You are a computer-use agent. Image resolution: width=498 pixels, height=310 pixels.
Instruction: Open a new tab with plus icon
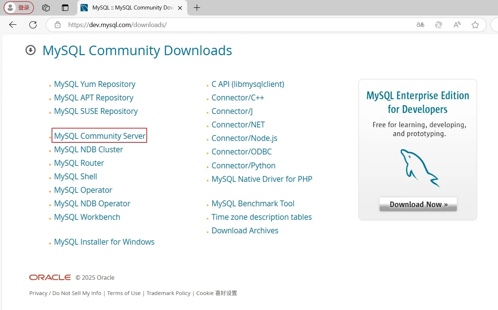point(197,8)
